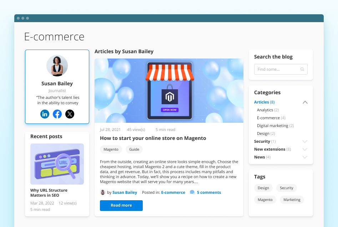Open the 5 comments link

[209, 192]
